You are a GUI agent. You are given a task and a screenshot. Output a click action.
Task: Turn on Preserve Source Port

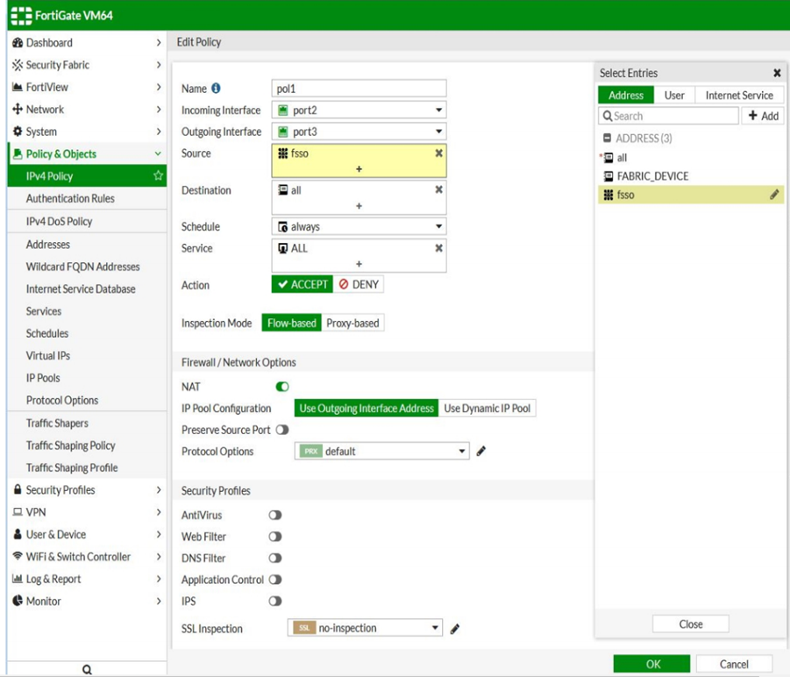coord(282,430)
